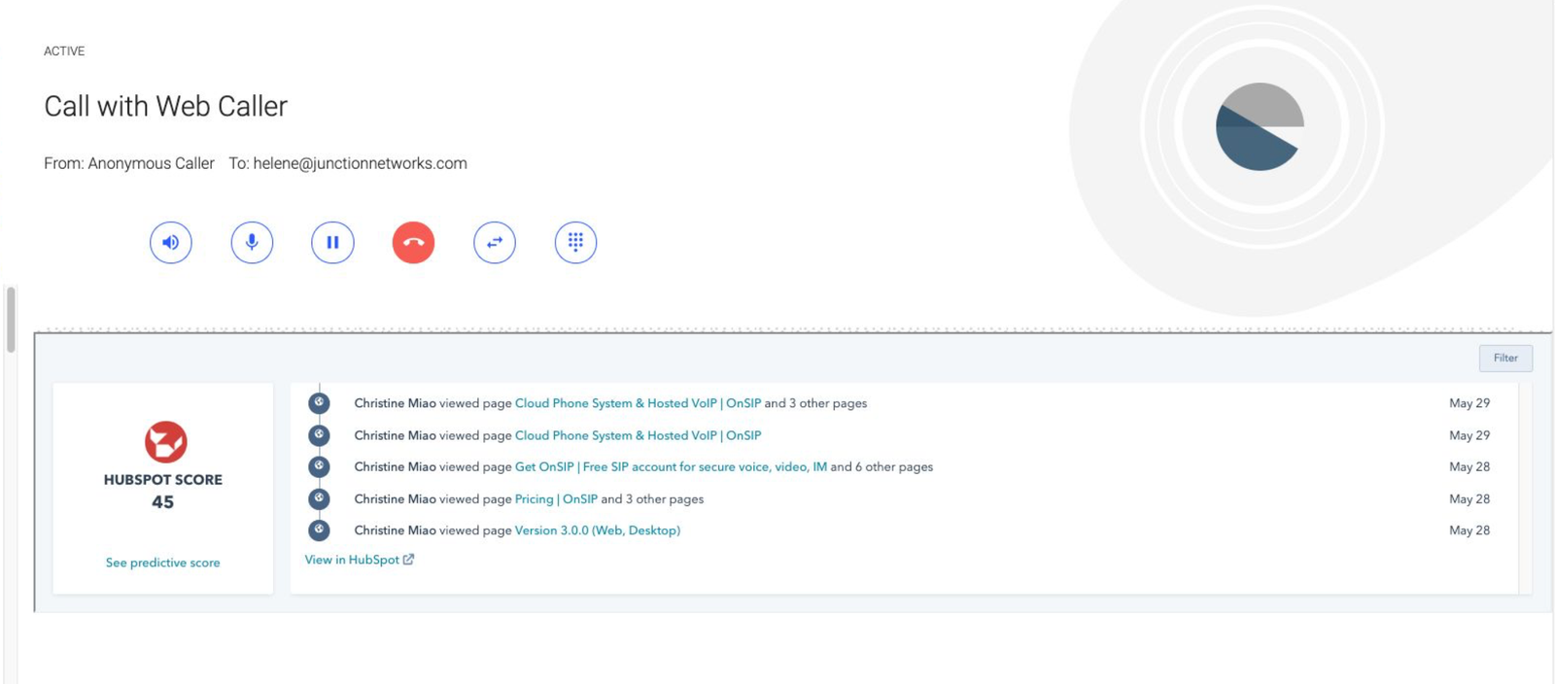Click the speaker volume icon
The image size is (1555, 684).
point(171,243)
